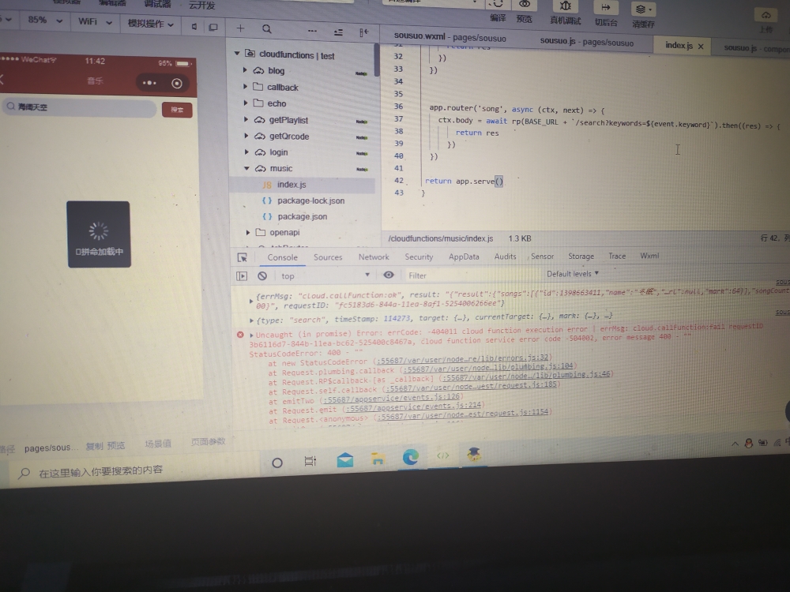
Task: Expand the callback folder
Action: point(246,87)
